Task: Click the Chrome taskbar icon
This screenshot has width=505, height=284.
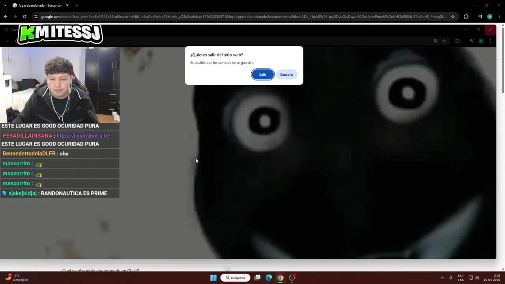Action: click(x=280, y=278)
